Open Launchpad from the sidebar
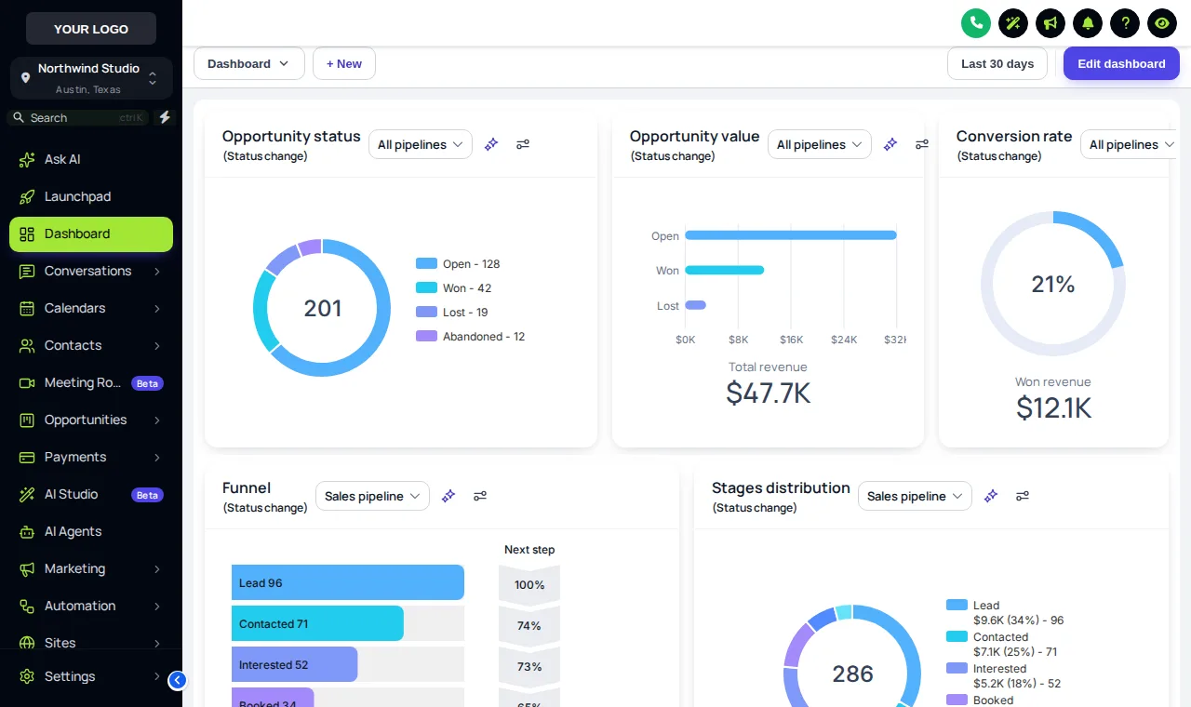 (91, 196)
